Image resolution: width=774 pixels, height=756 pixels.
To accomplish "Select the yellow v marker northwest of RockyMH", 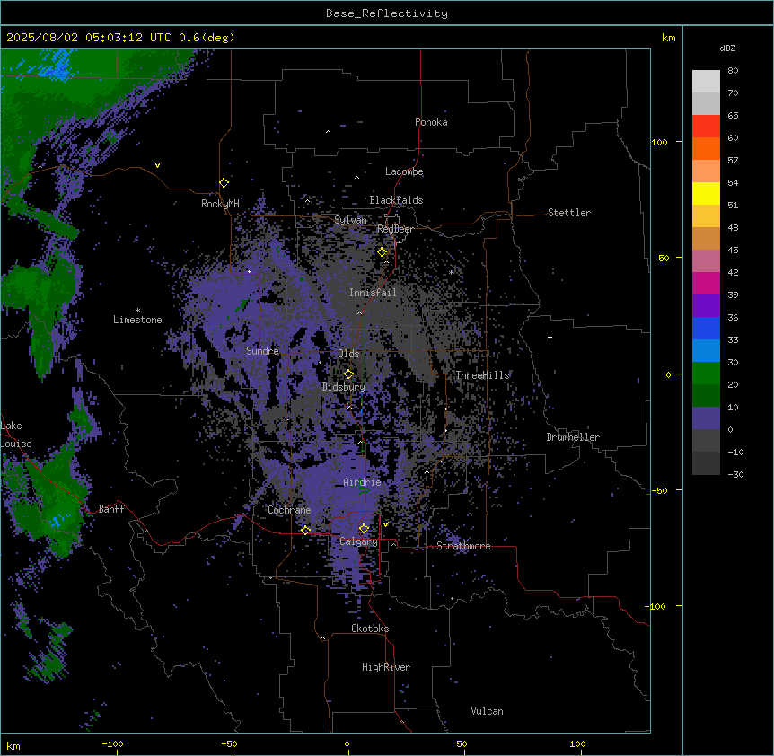I will click(157, 165).
